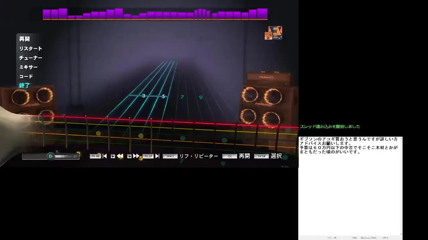Jump to previous section skip-back icon
Image resolution: width=428 pixels, height=240 pixels.
105,156
